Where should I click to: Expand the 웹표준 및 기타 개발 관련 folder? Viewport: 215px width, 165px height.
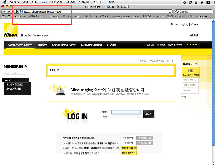180,16
